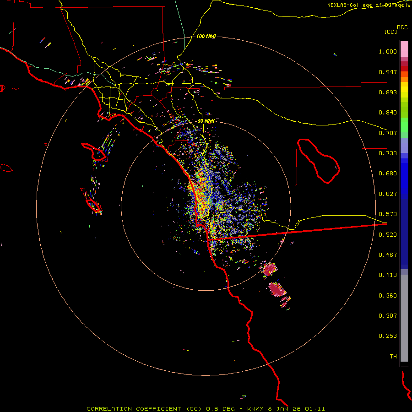
Task: Pick the light pink color at scale top
Action: point(404,49)
